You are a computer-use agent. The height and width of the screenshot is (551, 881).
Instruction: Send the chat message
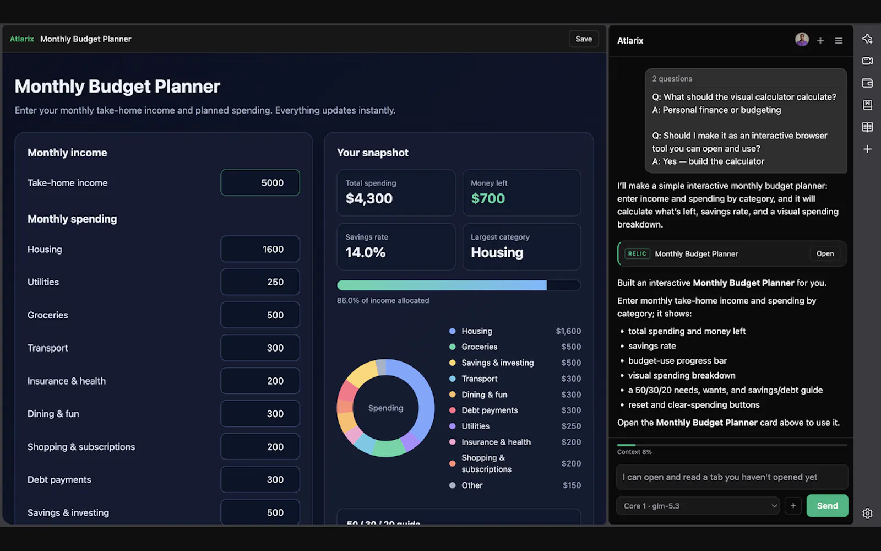tap(827, 506)
